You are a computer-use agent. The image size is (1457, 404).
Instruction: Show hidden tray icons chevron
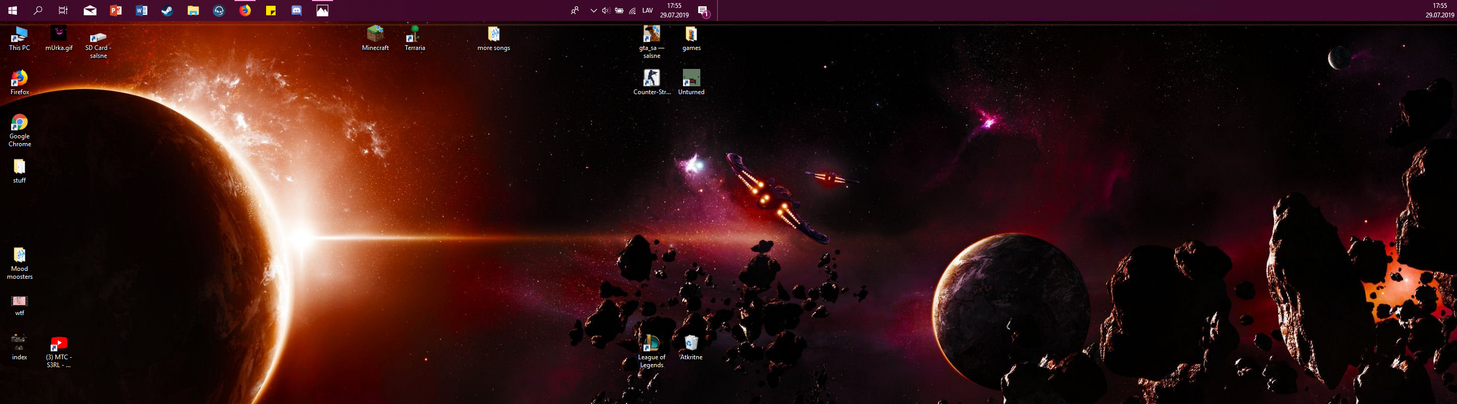pyautogui.click(x=593, y=10)
